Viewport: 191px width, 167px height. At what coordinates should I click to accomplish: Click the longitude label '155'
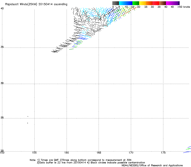34,153
